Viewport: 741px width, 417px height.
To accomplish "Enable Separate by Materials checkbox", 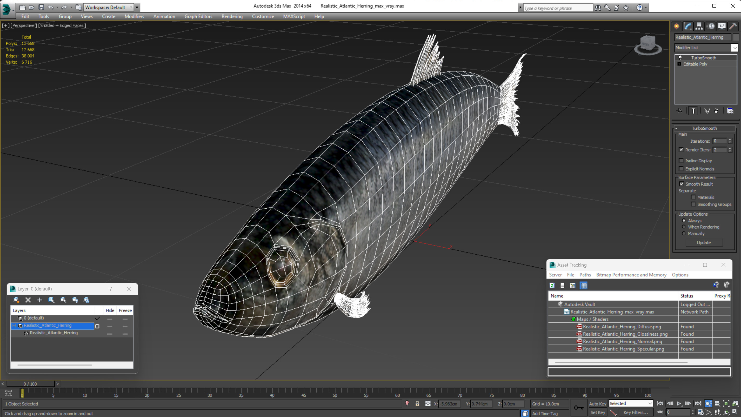I will 693,197.
